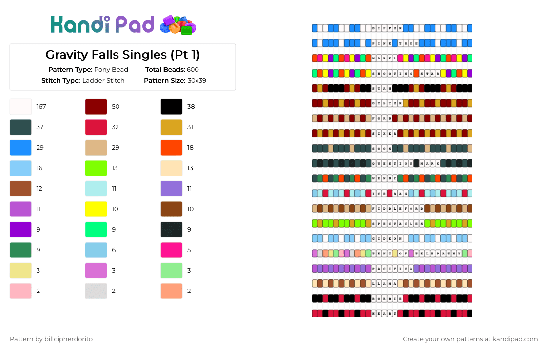Click the FORD bead row

[392, 118]
